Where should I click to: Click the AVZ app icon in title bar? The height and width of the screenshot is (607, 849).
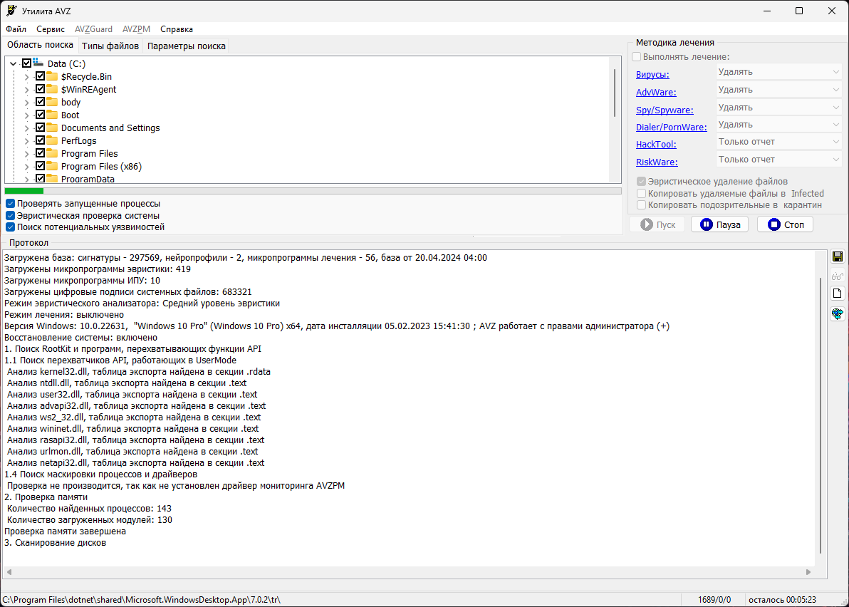(x=11, y=11)
